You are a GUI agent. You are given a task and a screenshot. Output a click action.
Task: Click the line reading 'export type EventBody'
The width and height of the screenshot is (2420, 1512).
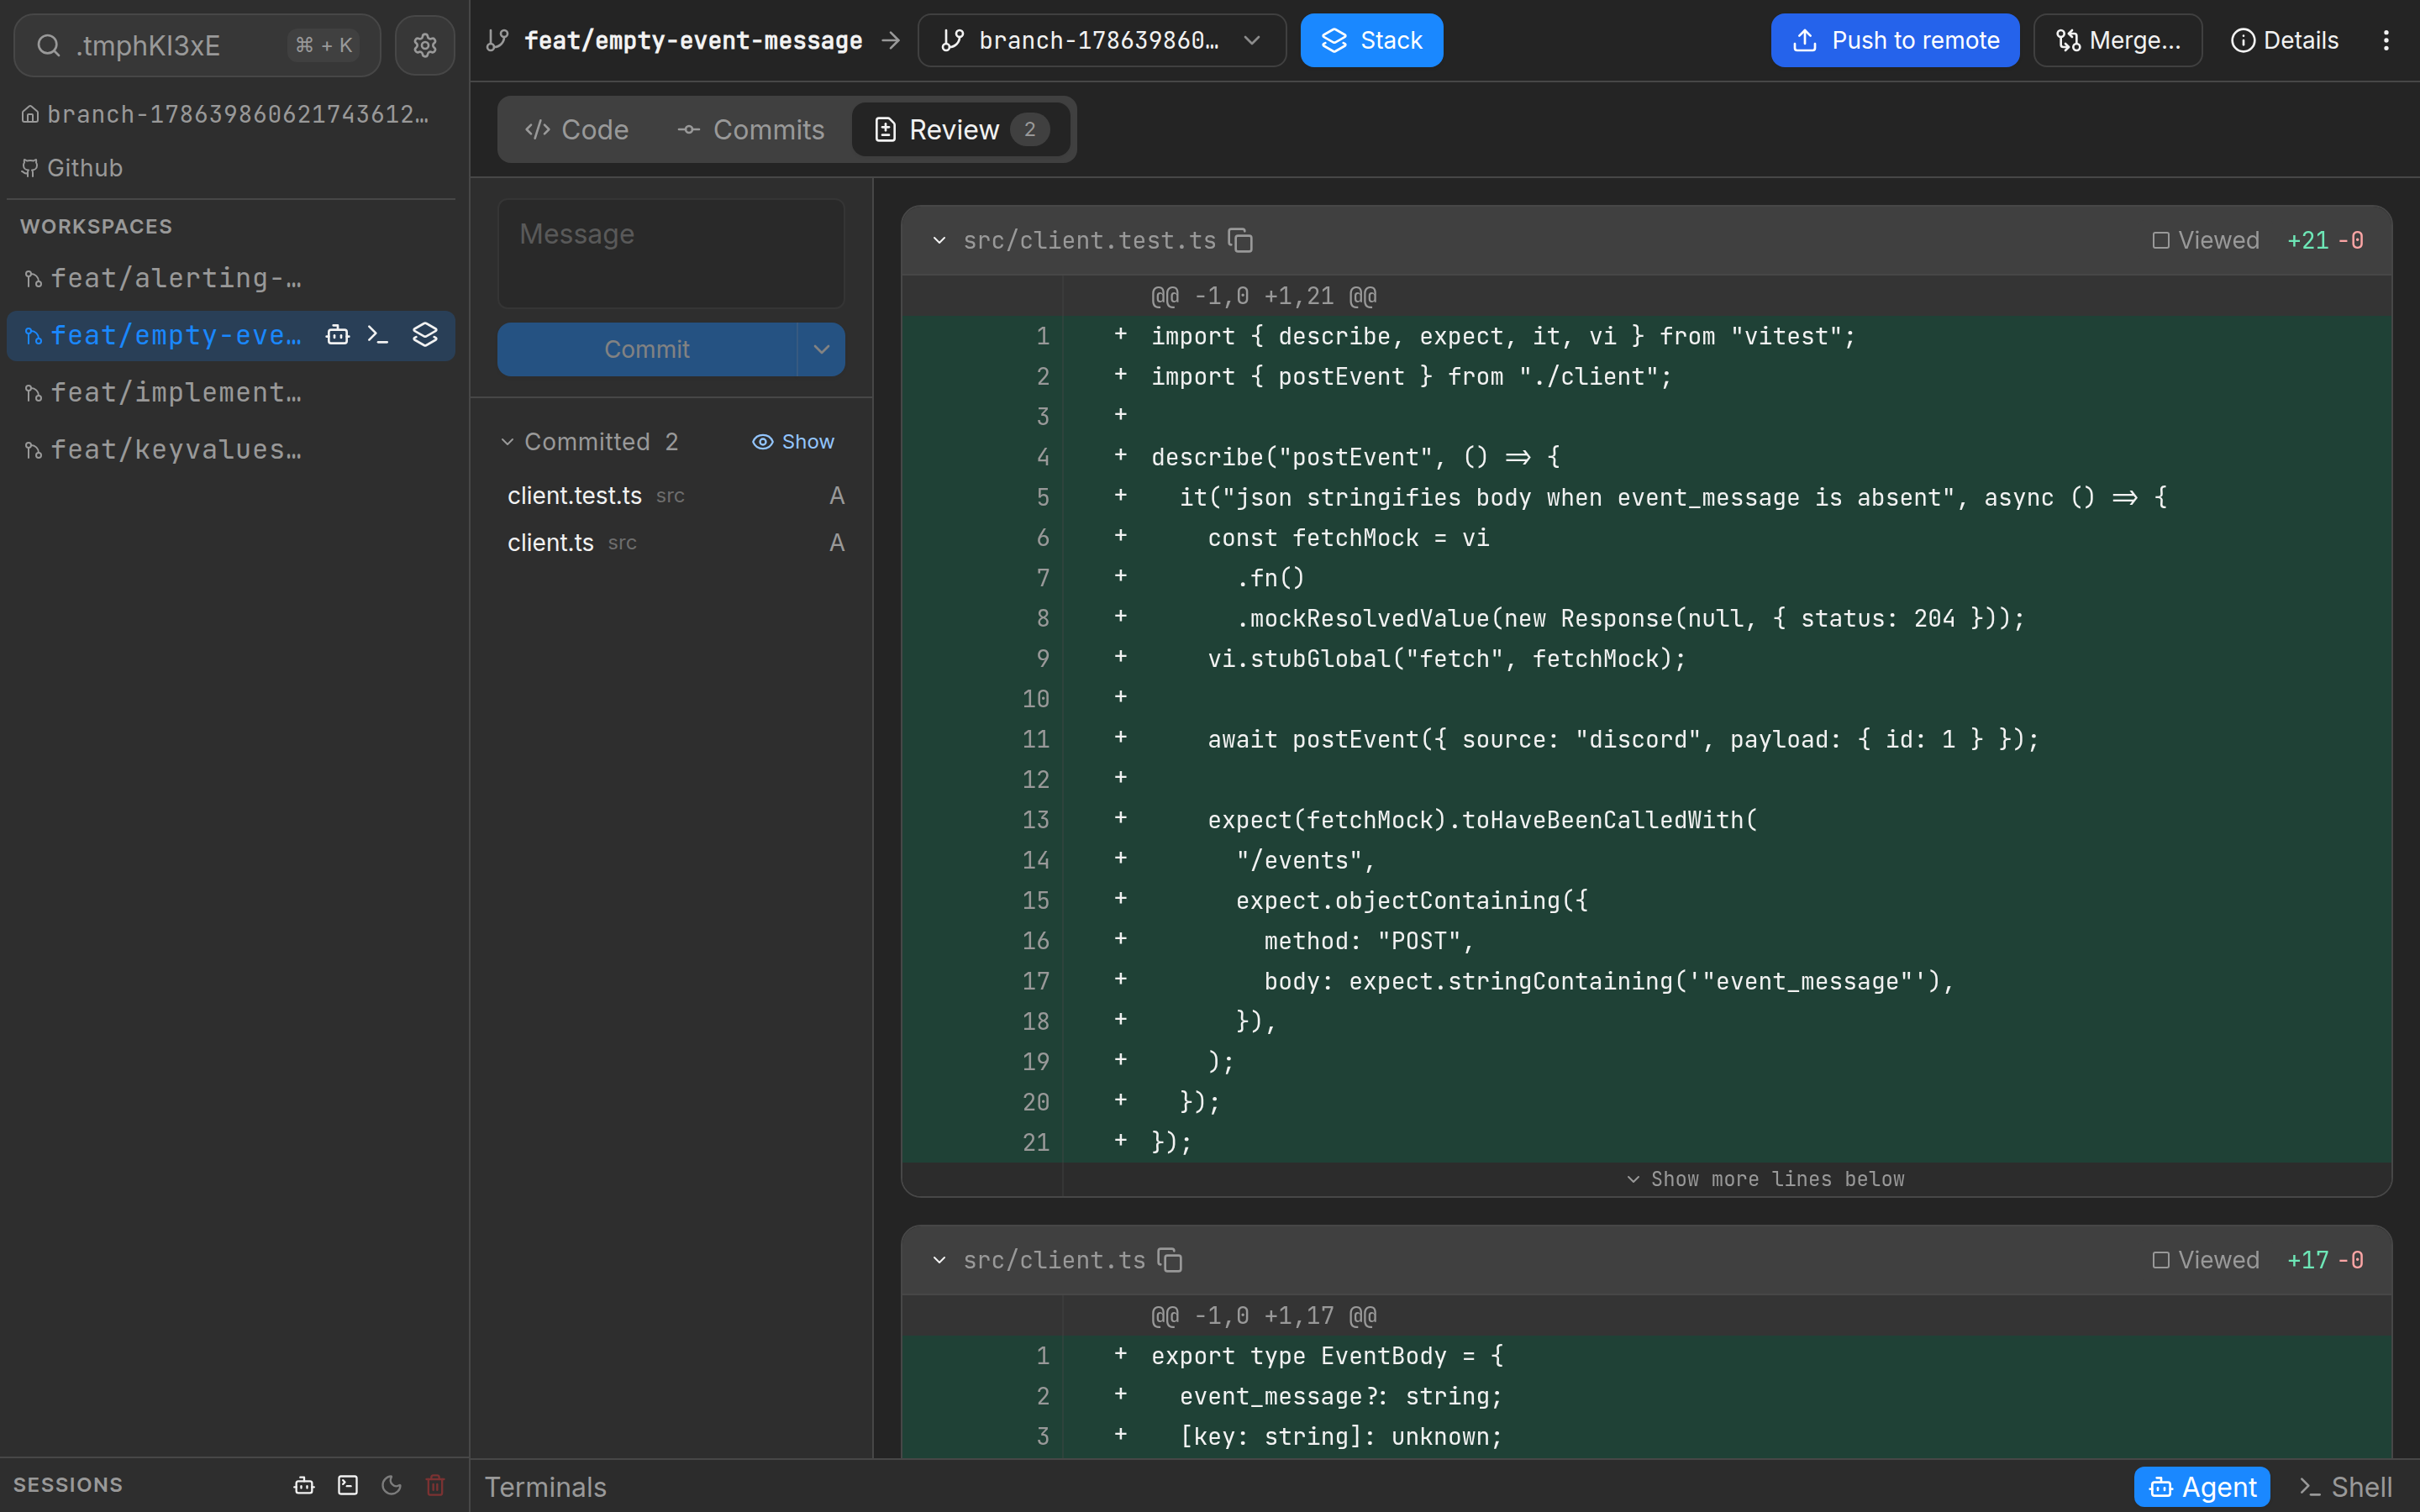[x=1646, y=1356]
